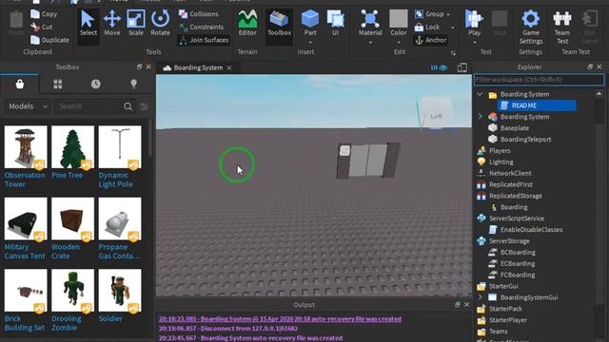The height and width of the screenshot is (342, 609).
Task: Open the Terrain Editor
Action: (x=247, y=23)
